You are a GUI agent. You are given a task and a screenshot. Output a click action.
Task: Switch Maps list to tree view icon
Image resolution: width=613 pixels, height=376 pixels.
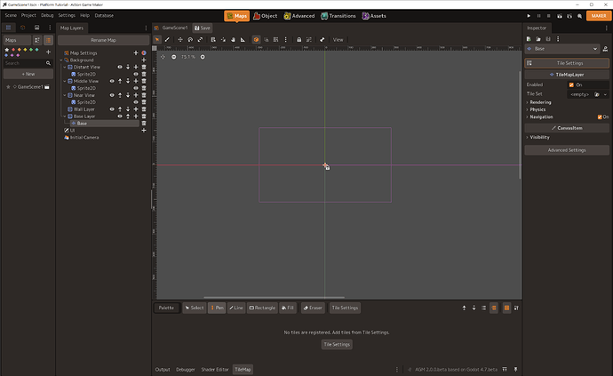[37, 40]
